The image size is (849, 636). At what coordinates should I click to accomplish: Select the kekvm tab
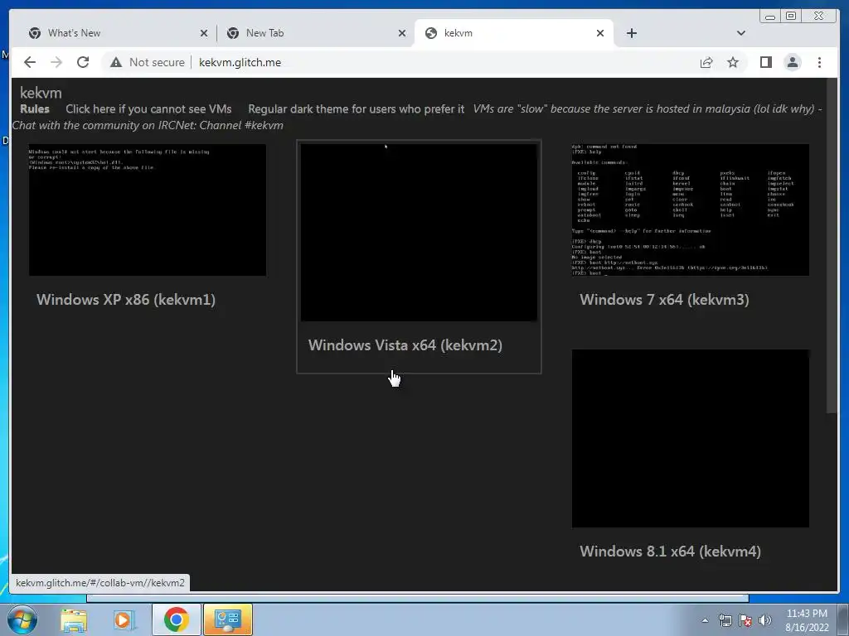click(514, 33)
